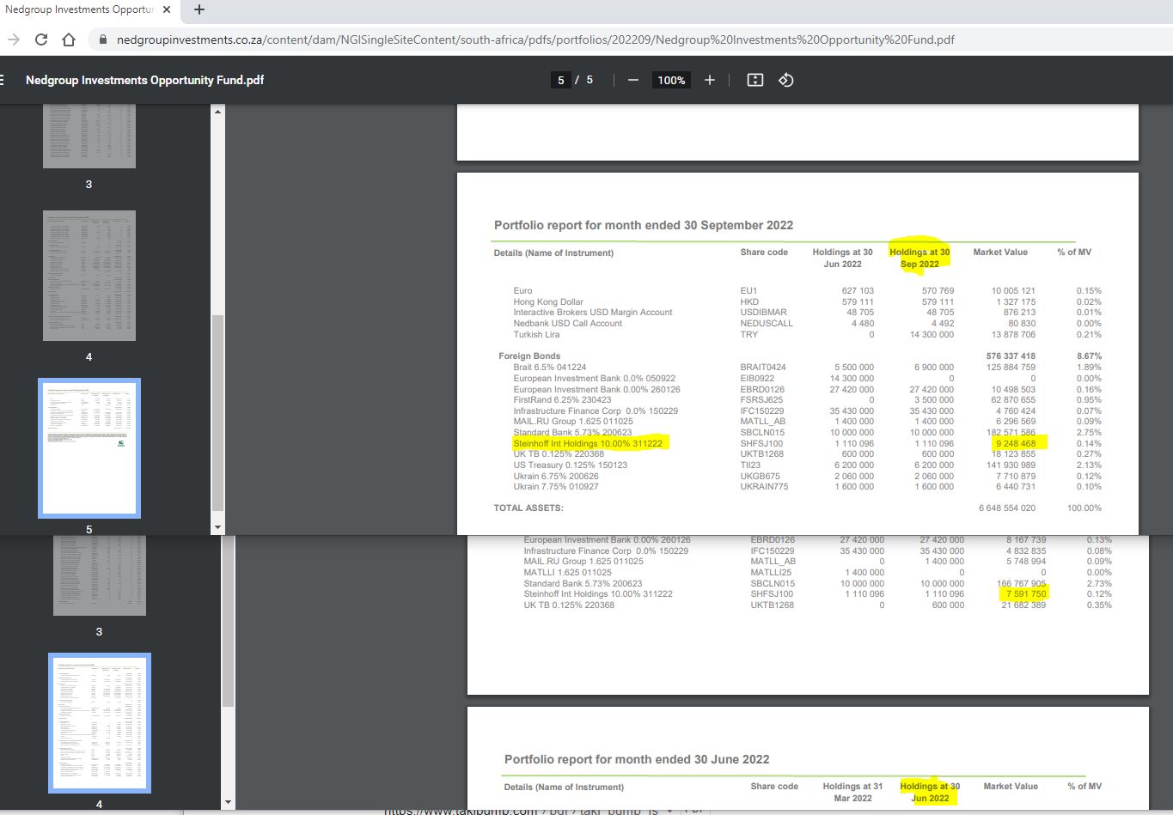
Task: Select the 'MATLLI 1.625 011025' bond name
Action: 568,572
